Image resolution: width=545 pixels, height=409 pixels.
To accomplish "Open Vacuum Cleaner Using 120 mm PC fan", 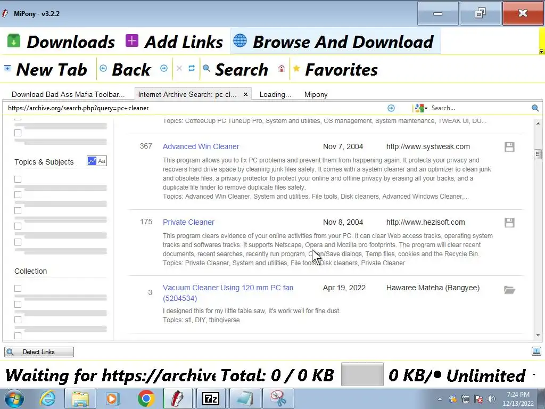I will tap(228, 293).
